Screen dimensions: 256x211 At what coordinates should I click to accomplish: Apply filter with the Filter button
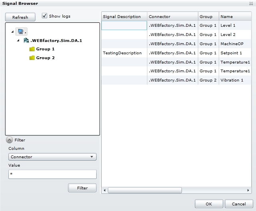pos(82,188)
